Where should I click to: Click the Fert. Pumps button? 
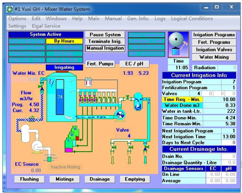(x=100, y=64)
